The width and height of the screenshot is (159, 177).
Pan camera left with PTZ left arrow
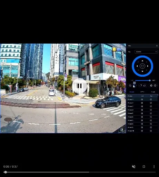click(137, 66)
